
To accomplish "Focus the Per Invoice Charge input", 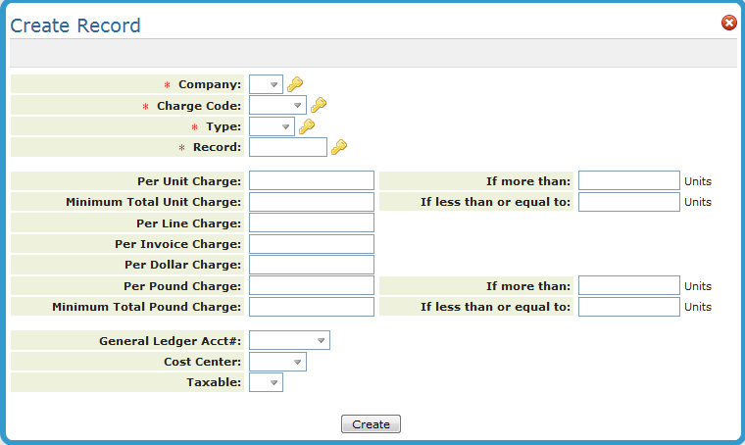I will pyautogui.click(x=312, y=244).
